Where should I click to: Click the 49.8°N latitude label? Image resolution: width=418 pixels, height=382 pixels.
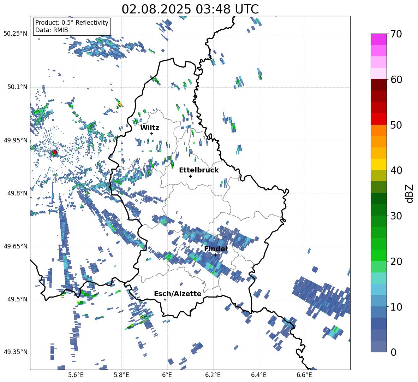click(17, 193)
